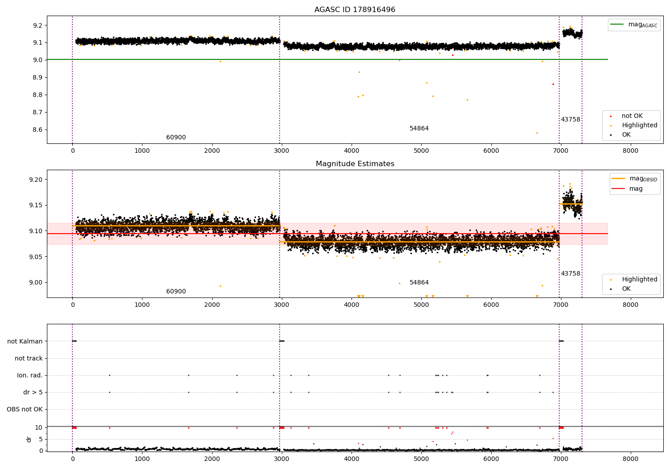670x469 pixels.
Task: Click the 'Magnitude Estimates' plot title
Action: tap(355, 164)
